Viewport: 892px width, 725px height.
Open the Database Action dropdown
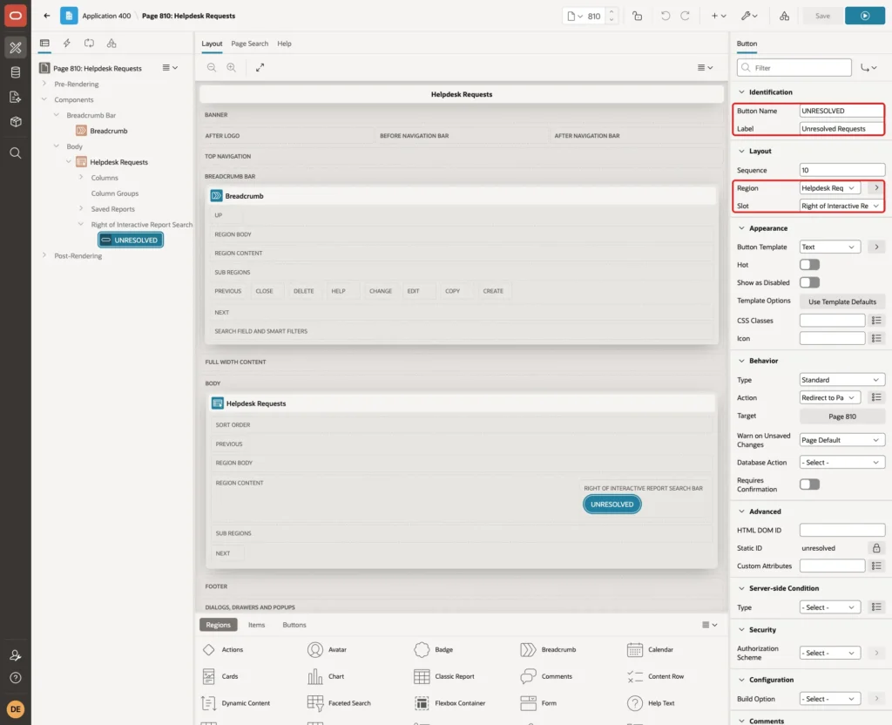click(842, 463)
